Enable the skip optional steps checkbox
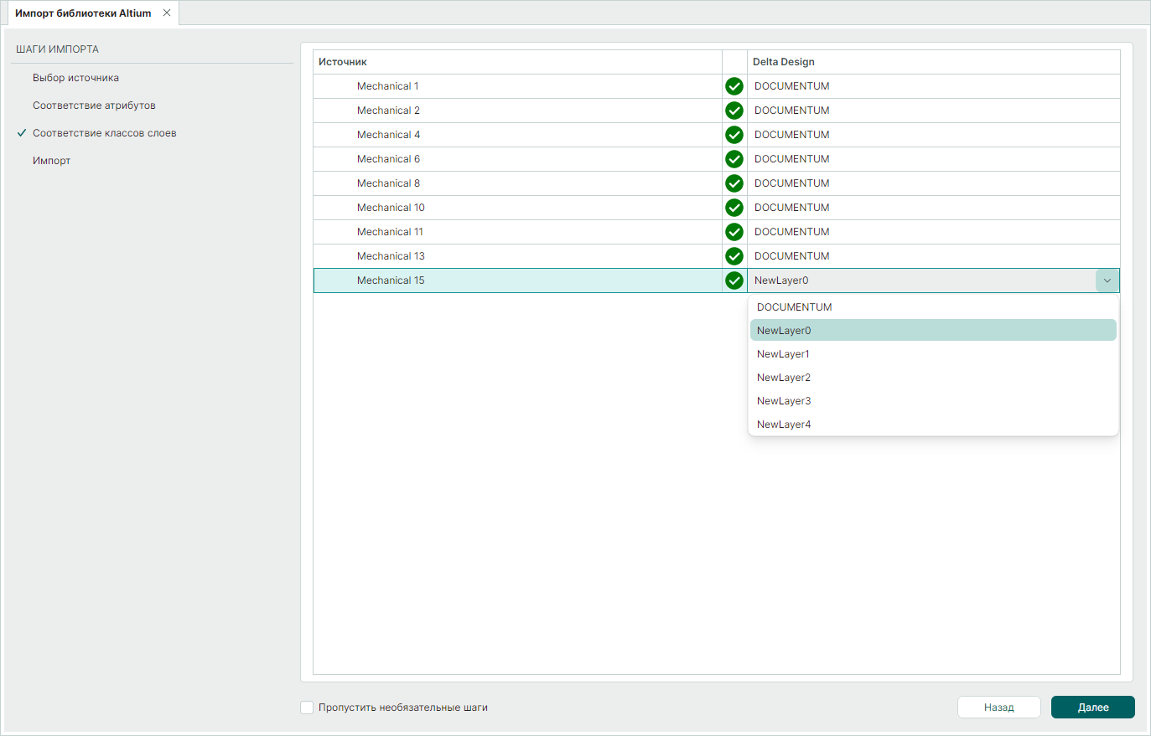 coord(307,708)
